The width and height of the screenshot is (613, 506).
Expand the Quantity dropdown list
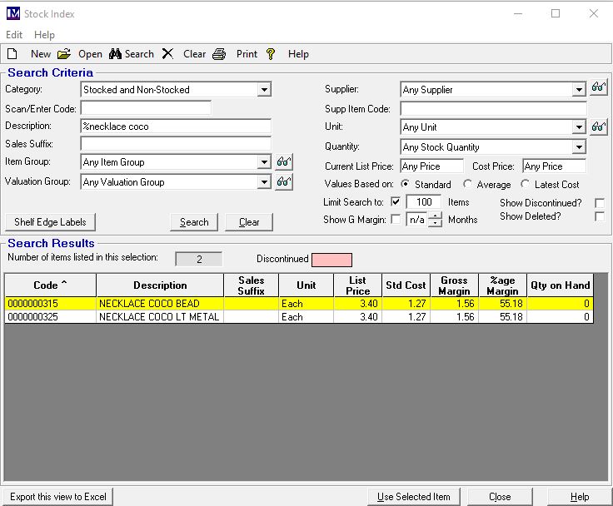pos(579,147)
